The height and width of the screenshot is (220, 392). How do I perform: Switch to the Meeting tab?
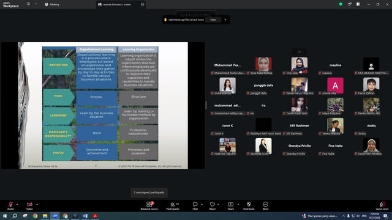52,4
